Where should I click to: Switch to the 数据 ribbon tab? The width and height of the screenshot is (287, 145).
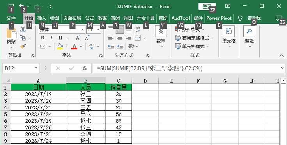click(102, 18)
